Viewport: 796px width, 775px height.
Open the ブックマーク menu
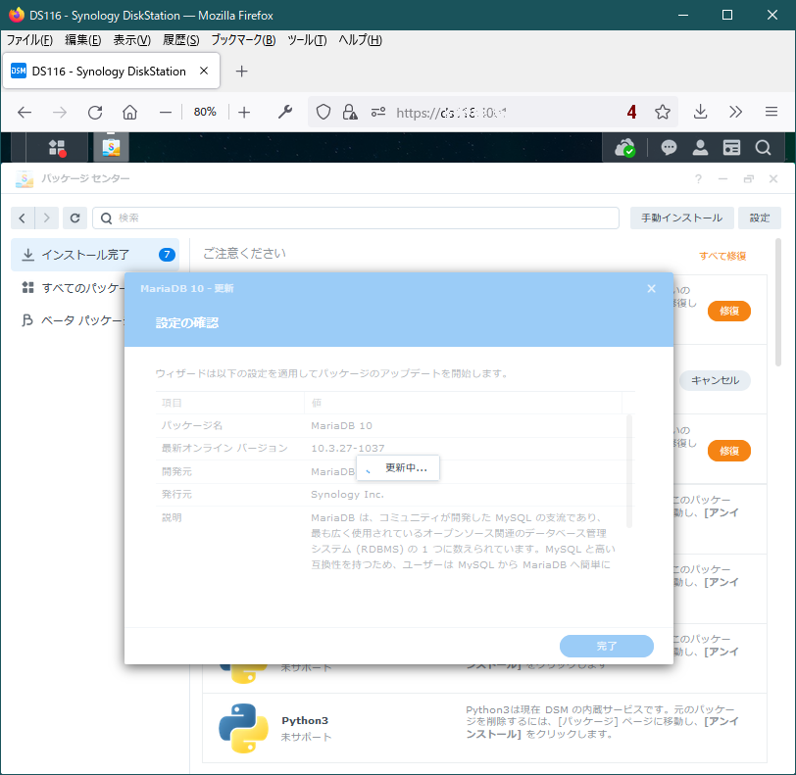(243, 40)
